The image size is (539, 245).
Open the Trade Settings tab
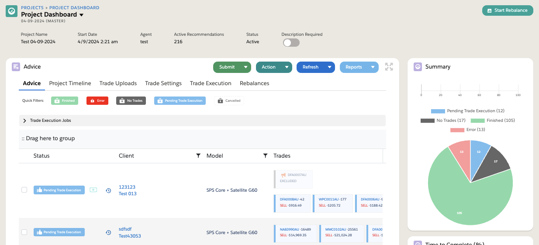[x=163, y=83]
